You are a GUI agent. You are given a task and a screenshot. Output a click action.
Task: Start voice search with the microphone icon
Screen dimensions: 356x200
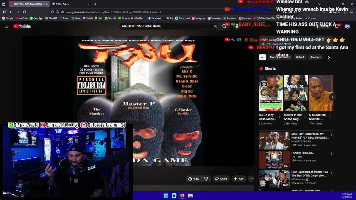coord(237,26)
